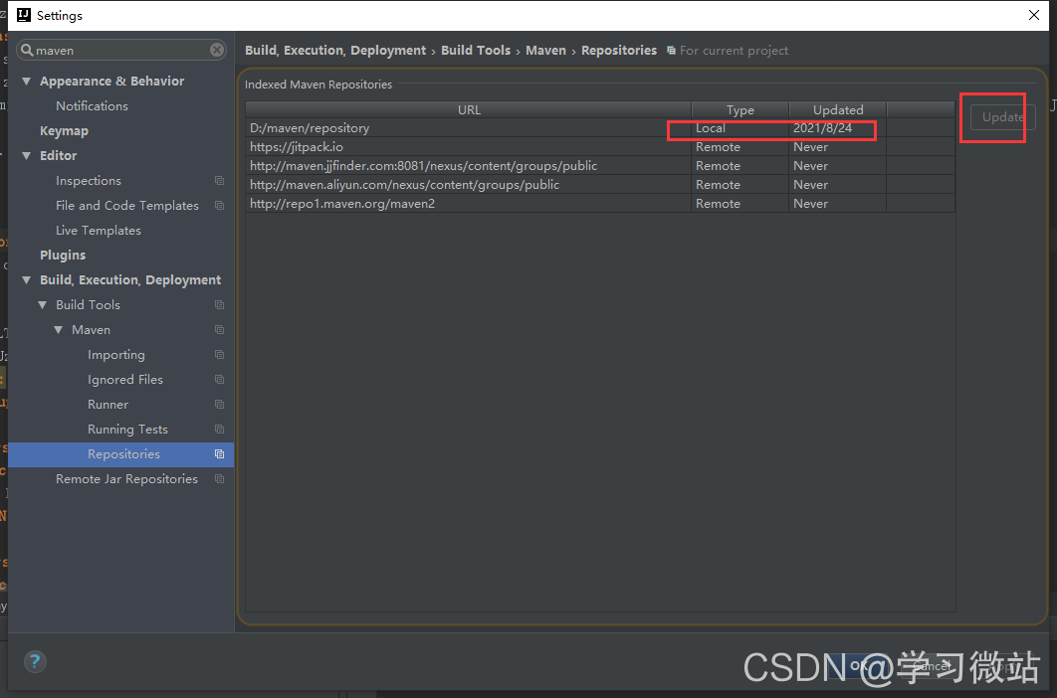Collapse the Build Tools node arrow

43,305
